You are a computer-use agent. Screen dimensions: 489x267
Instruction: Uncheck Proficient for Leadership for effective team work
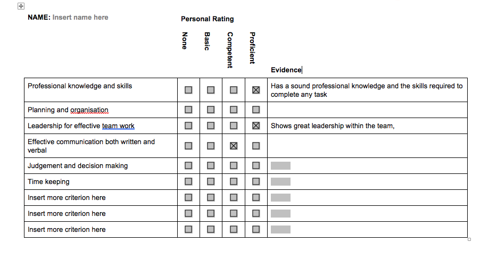[x=256, y=126]
